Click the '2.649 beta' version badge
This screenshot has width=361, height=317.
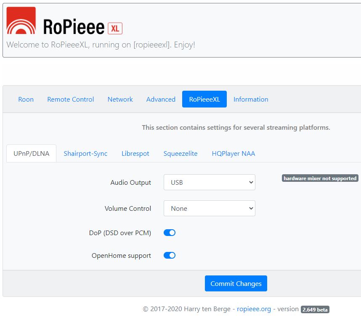click(x=315, y=309)
